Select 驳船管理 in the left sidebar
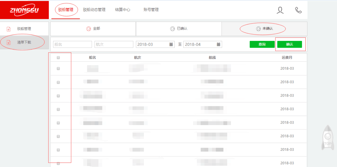 tap(24, 29)
